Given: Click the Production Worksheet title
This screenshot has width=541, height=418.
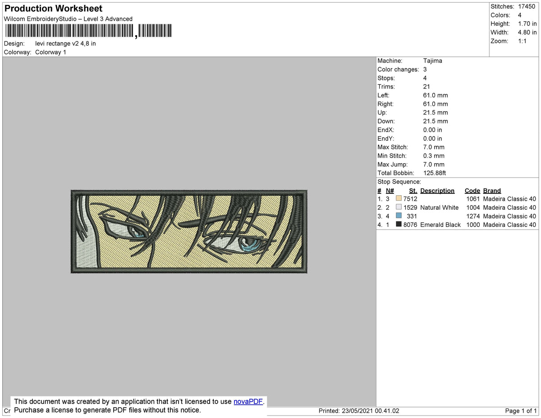Looking at the screenshot, I should 53,9.
